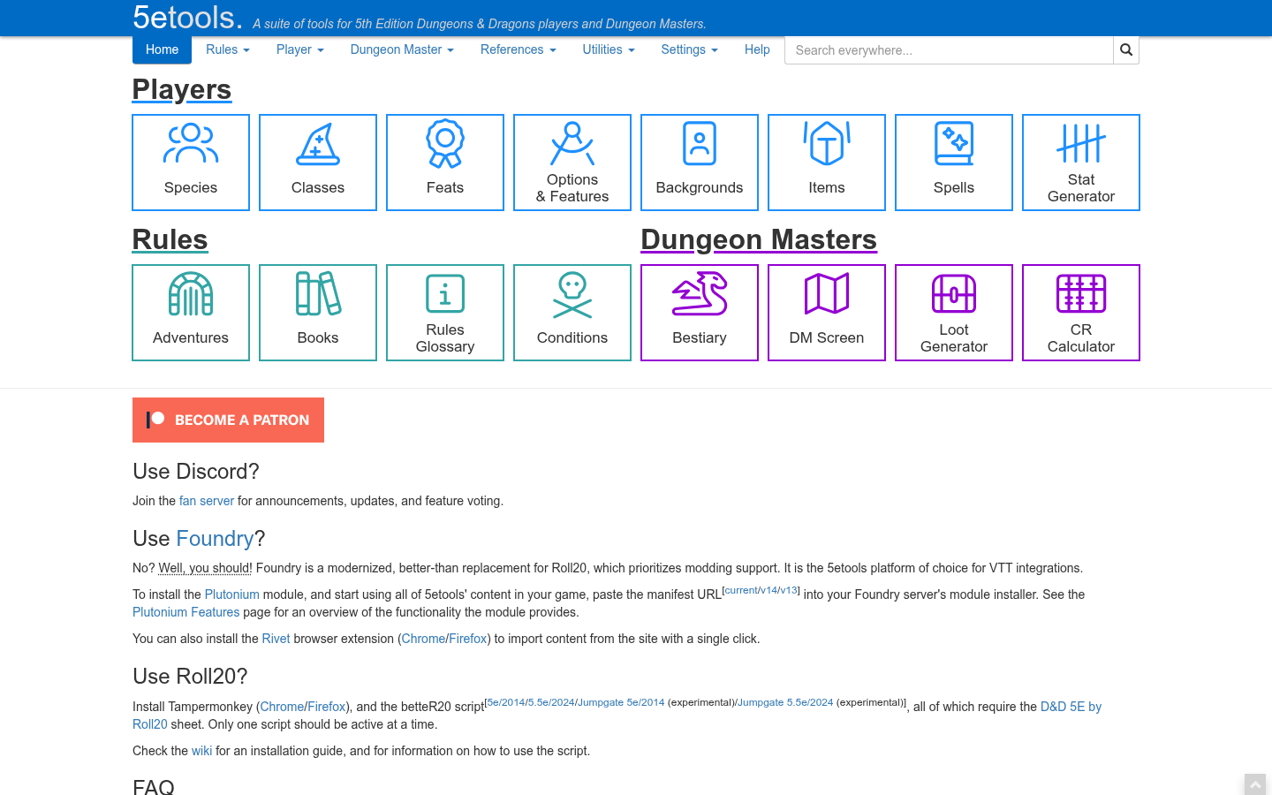Open the Classes wizard hat tile
The image size is (1272, 795).
point(318,163)
